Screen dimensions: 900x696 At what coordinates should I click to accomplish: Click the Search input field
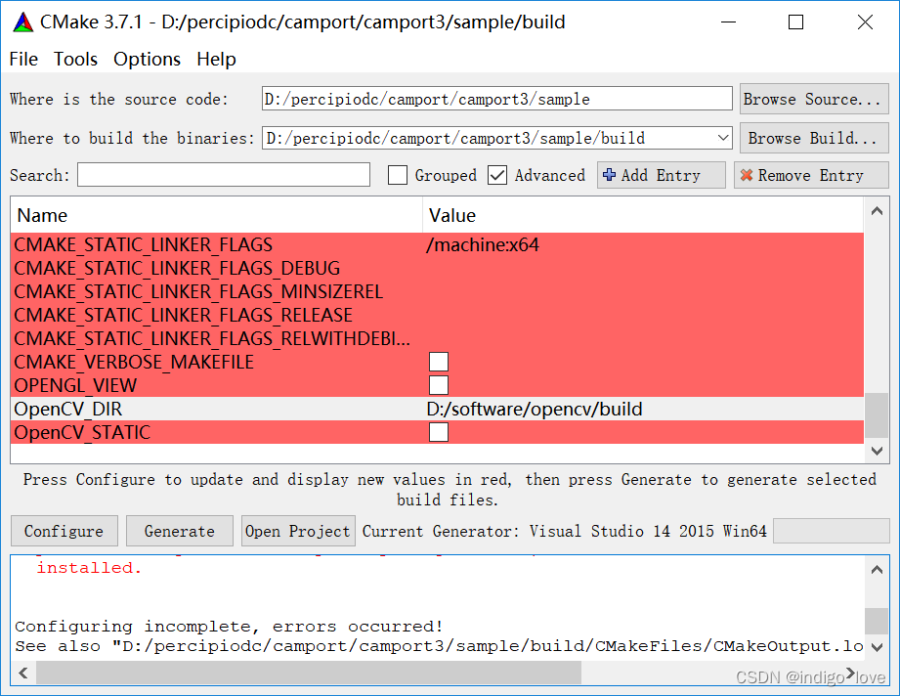coord(224,175)
